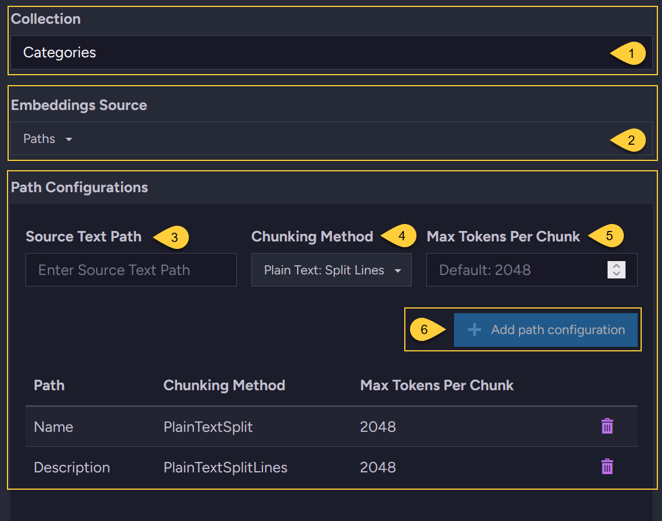Screen dimensions: 662x521
Task: Click the Source Text Path label
Action: tap(83, 237)
